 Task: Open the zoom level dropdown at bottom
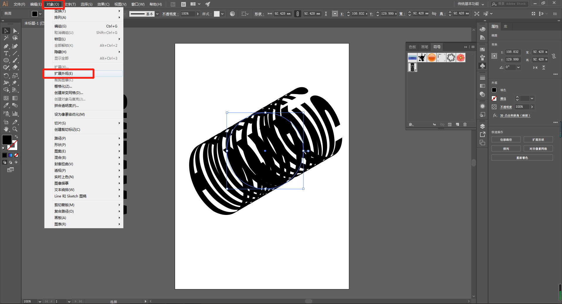click(40, 301)
